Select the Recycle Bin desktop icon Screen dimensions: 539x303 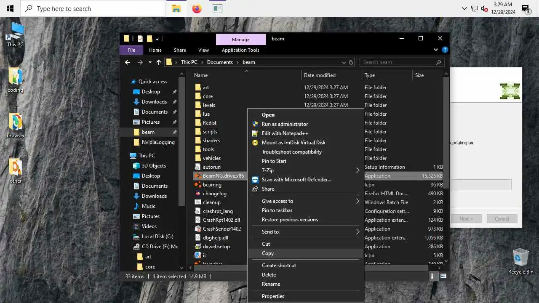point(520,261)
